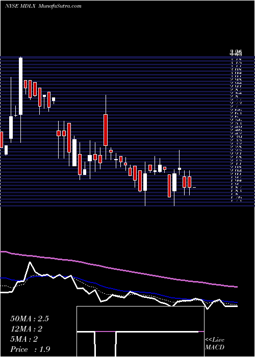Click the tallest white candlestick in the chart
255x357 pixels.
[x=21, y=86]
